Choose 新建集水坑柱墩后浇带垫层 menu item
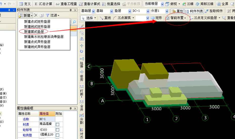 click(44, 37)
